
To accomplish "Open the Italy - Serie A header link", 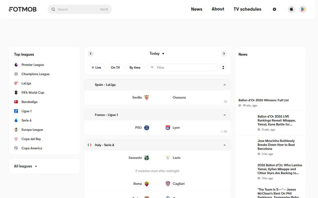I will pyautogui.click(x=104, y=145).
